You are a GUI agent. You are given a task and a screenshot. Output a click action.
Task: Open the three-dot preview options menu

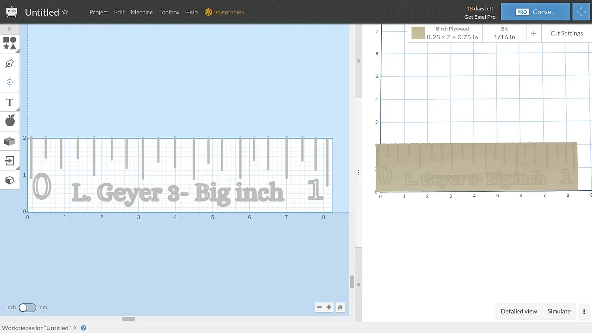pyautogui.click(x=584, y=312)
